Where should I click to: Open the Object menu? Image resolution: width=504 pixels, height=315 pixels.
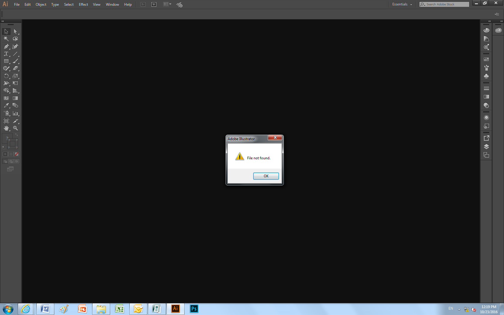(x=41, y=4)
